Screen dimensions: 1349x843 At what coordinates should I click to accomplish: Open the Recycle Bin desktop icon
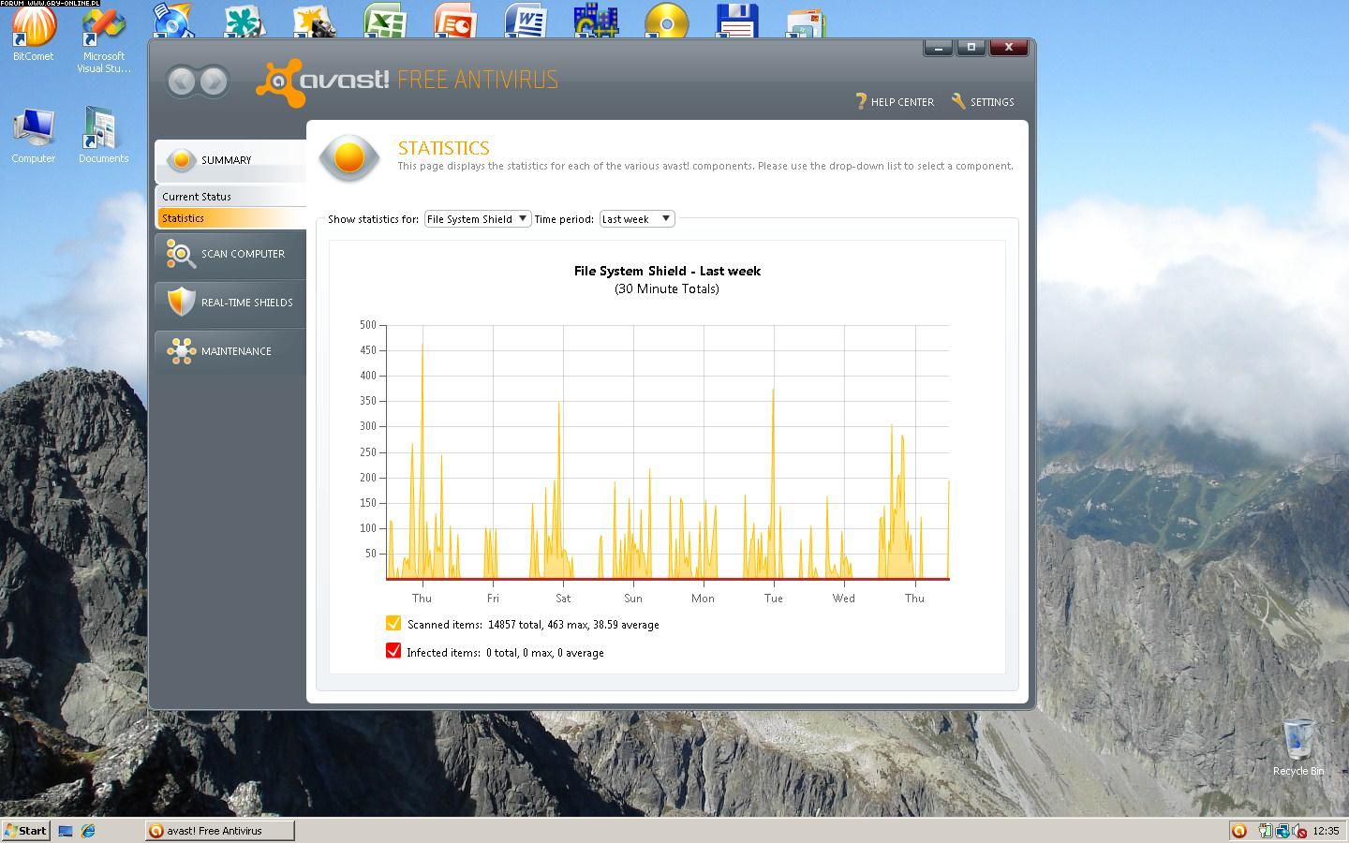click(1298, 747)
